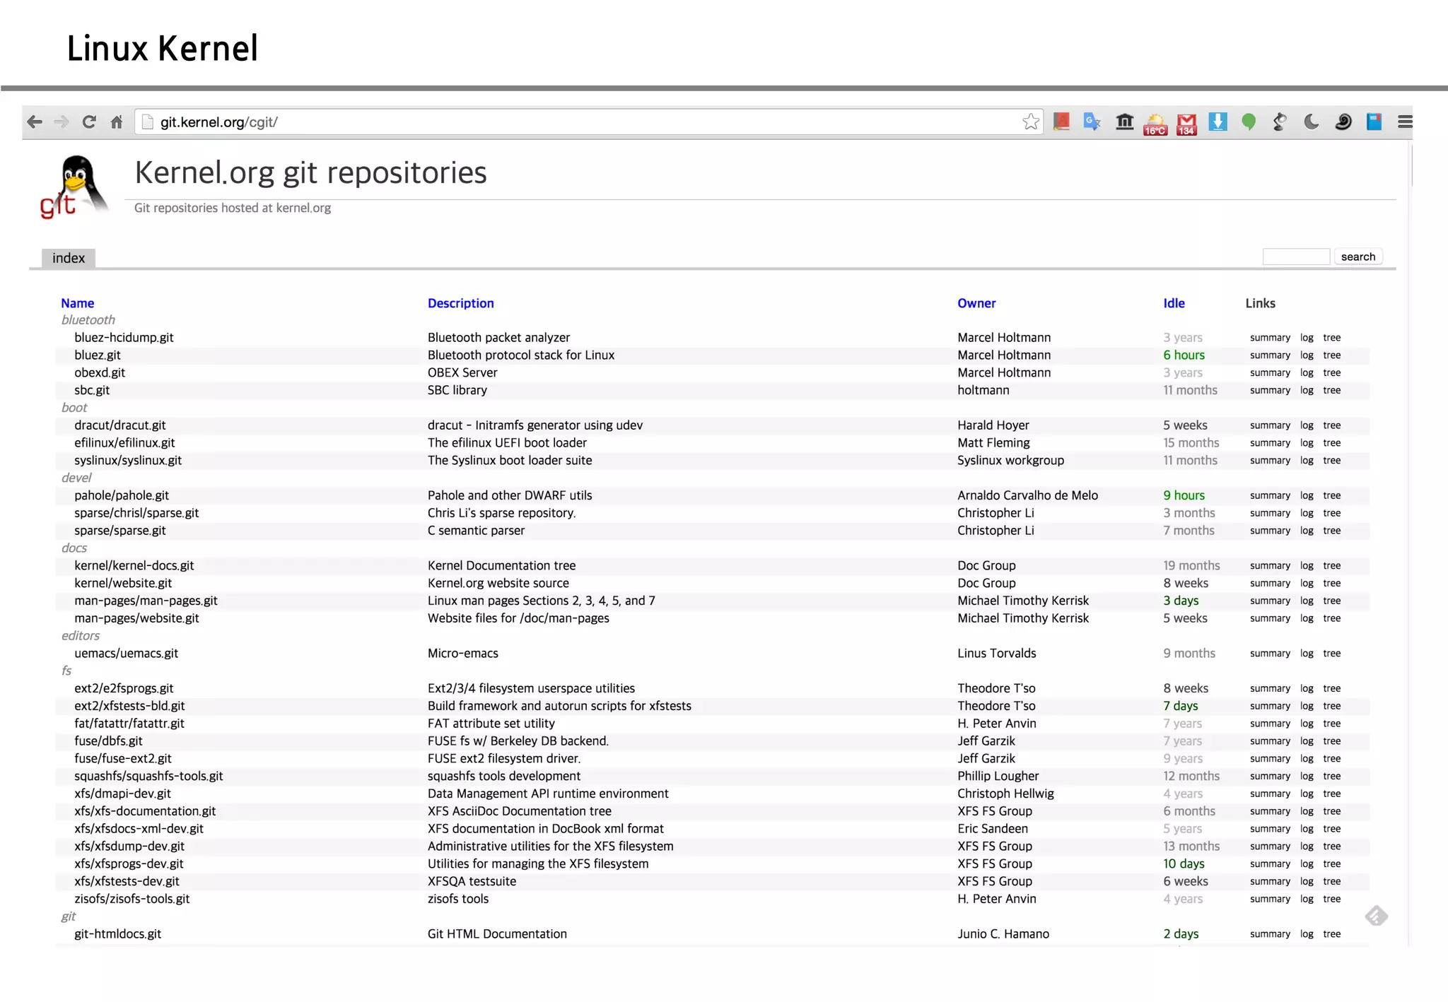1448x1002 pixels.
Task: Open summary link for xfs/xfstests-dev.git
Action: [1270, 882]
